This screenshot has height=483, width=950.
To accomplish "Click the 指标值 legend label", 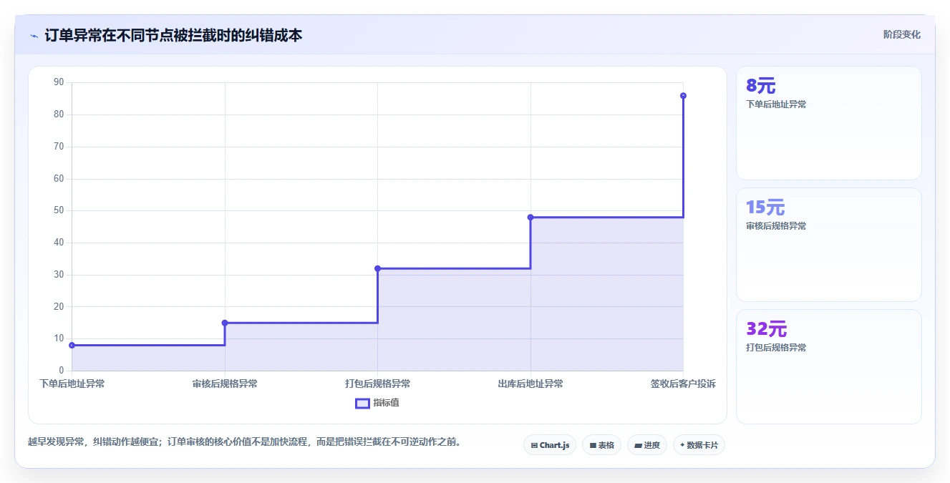I will pyautogui.click(x=387, y=403).
